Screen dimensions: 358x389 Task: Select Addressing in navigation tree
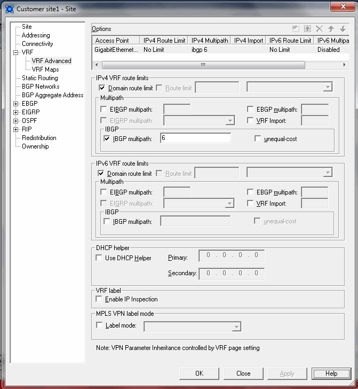click(x=36, y=35)
